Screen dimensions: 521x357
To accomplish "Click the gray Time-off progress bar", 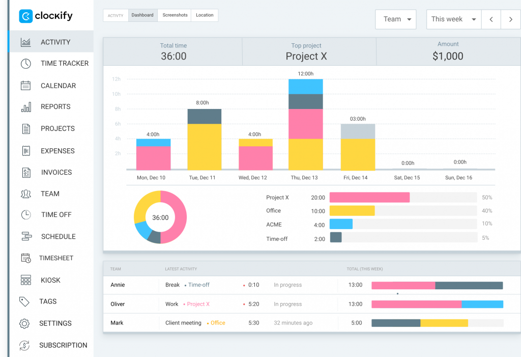I will [336, 237].
